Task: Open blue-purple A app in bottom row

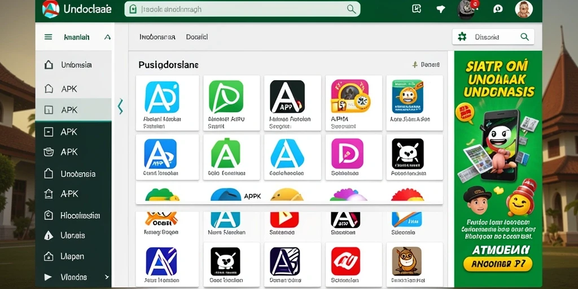Action: click(161, 261)
